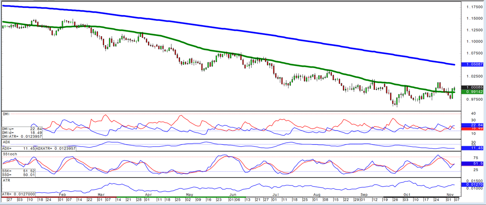Click the blue 22.84 DMI axis tag
486x205 pixels.
(x=473, y=125)
